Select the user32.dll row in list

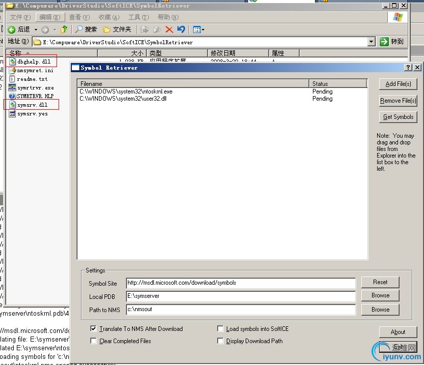coord(222,99)
